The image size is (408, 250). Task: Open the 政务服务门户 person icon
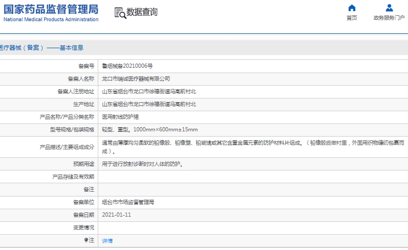pyautogui.click(x=389, y=8)
